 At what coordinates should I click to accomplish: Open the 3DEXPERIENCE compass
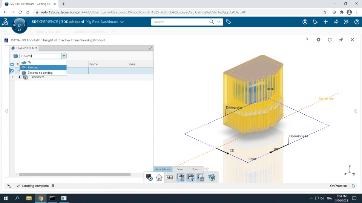pos(20,25)
